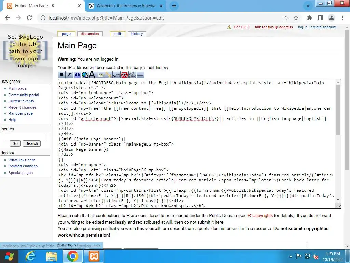Screen dimensions: 350x263
Task: Close the Editing Main Page tab
Action: 79,6
